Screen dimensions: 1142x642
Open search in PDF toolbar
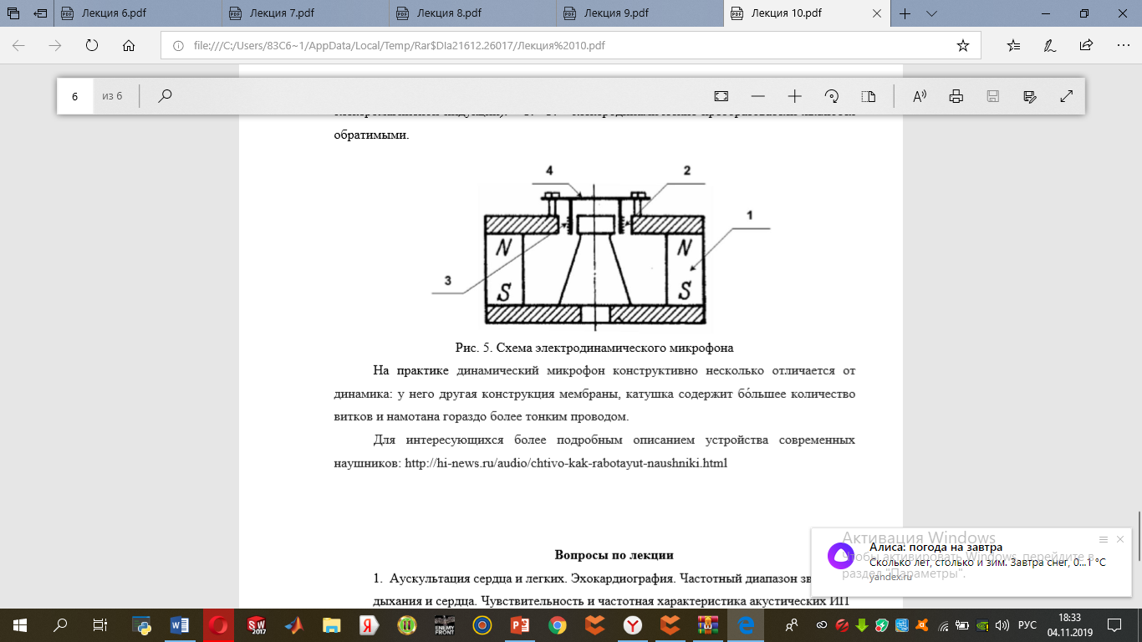(x=165, y=96)
